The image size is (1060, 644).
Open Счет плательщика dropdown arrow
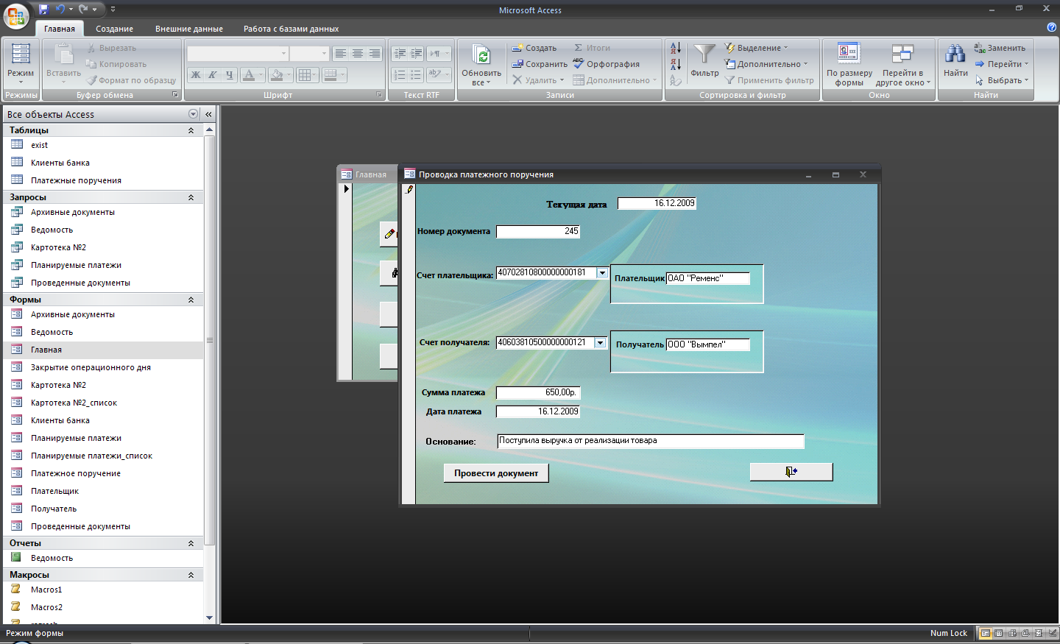[602, 273]
